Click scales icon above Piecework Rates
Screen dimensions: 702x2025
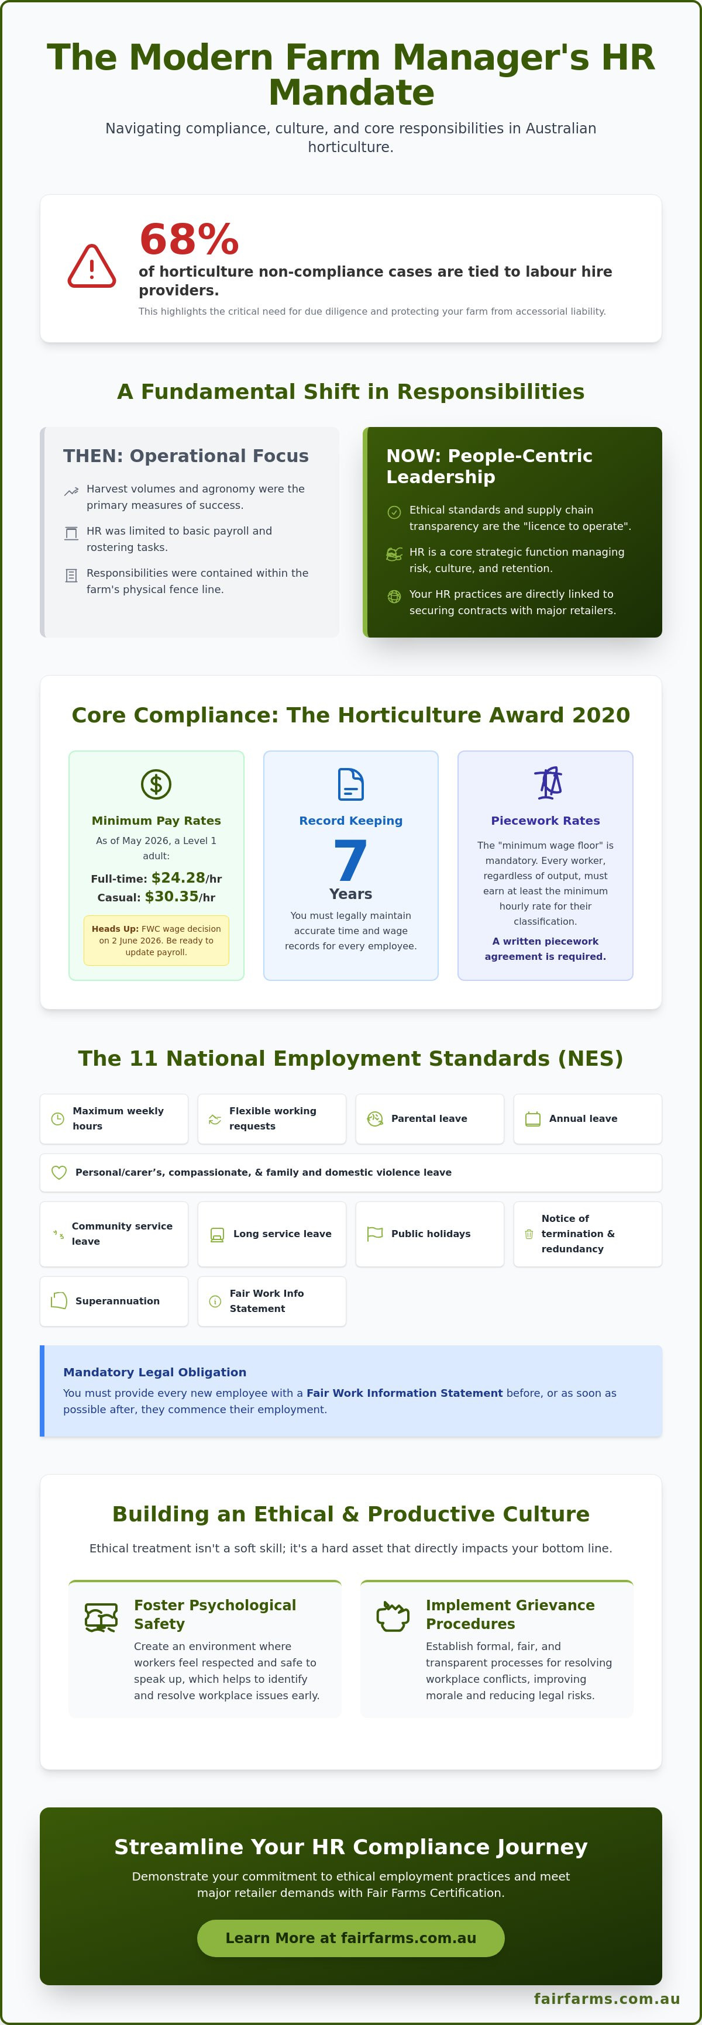click(x=548, y=783)
